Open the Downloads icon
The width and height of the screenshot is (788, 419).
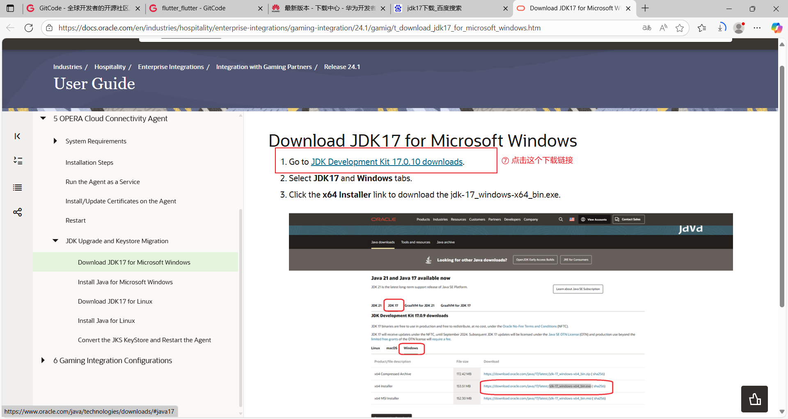[721, 28]
